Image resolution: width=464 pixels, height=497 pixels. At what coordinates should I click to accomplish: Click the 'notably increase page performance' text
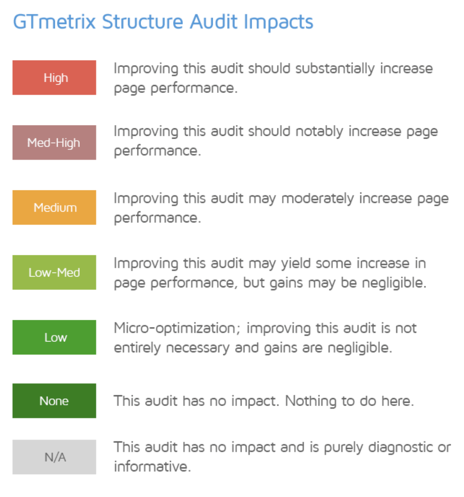click(x=276, y=141)
